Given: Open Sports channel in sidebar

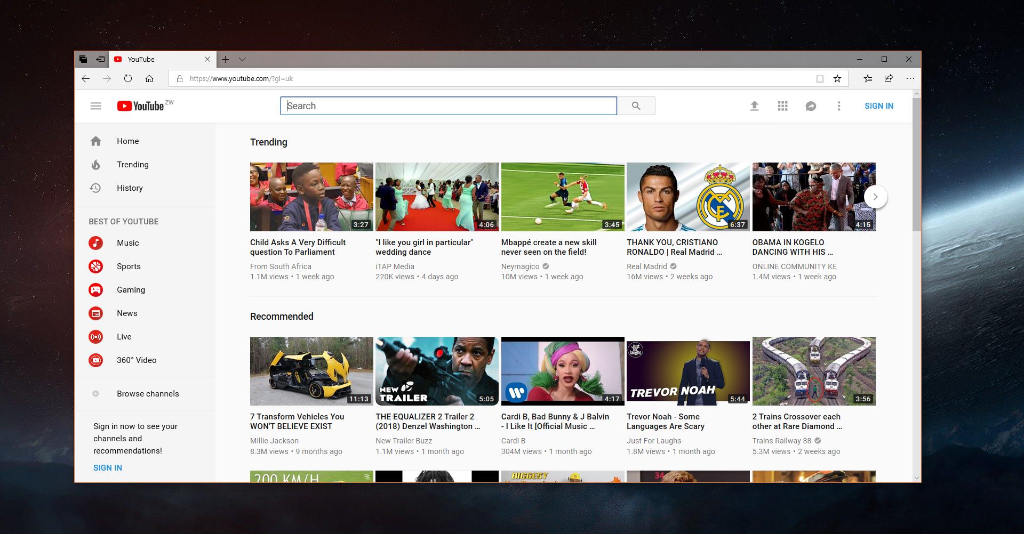Looking at the screenshot, I should point(145,266).
